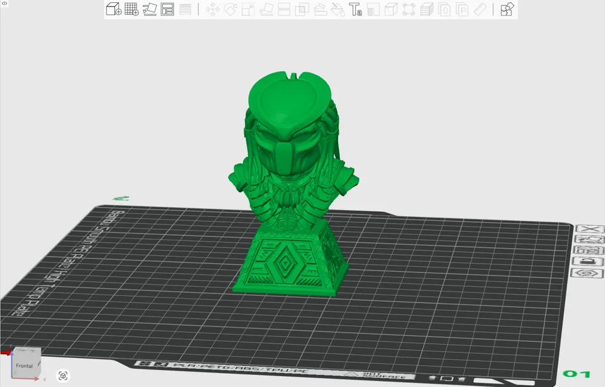This screenshot has width=605, height=387.
Task: Collapse the sidebar with the top-left arrow
Action: pos(4,4)
